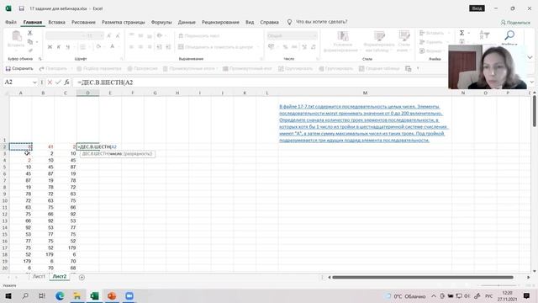
Task: Click the Сохранить quick access button
Action: pyautogui.click(x=19, y=68)
